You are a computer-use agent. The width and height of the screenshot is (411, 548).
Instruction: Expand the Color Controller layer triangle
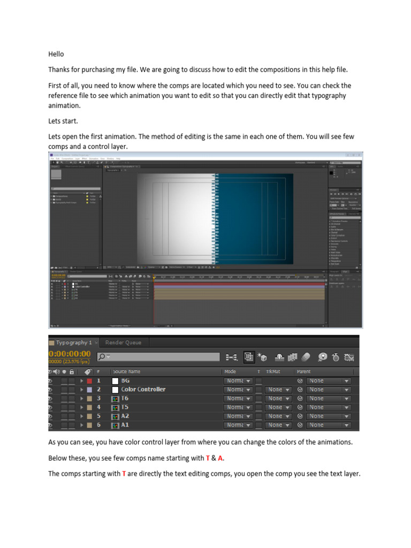click(82, 390)
